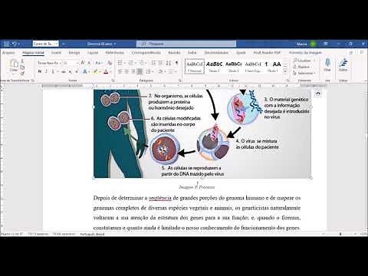
Task: Switch to the Design tab
Action: click(74, 53)
